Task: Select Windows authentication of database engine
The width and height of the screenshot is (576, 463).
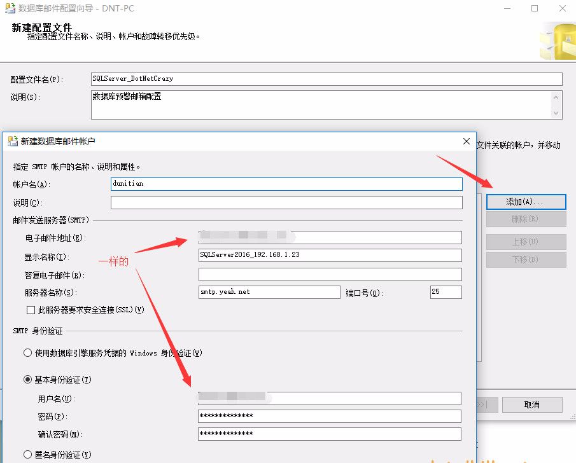Action: [27, 353]
